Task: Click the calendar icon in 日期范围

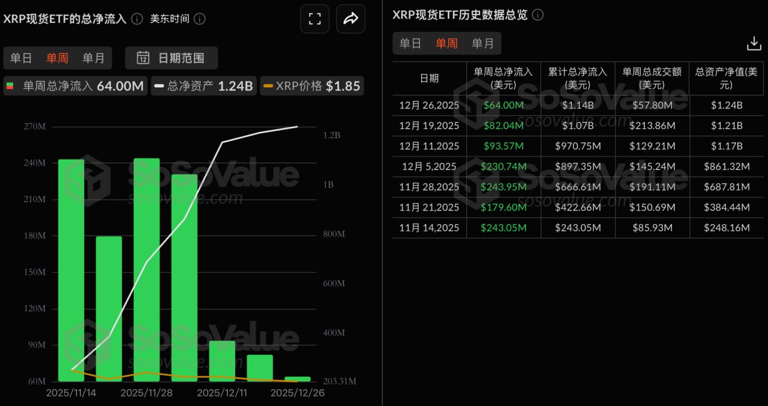Action: (x=143, y=58)
